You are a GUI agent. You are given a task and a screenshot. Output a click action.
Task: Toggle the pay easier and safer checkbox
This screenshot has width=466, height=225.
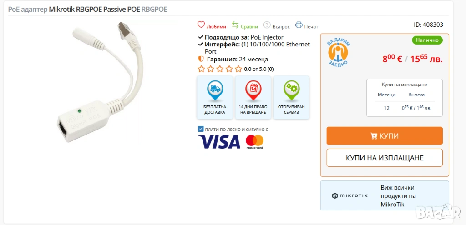click(x=200, y=129)
